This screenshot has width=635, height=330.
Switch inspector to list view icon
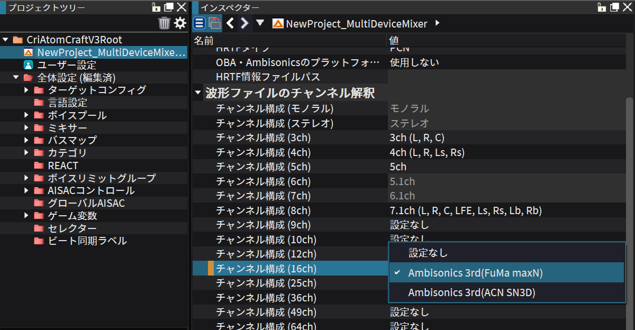click(199, 23)
